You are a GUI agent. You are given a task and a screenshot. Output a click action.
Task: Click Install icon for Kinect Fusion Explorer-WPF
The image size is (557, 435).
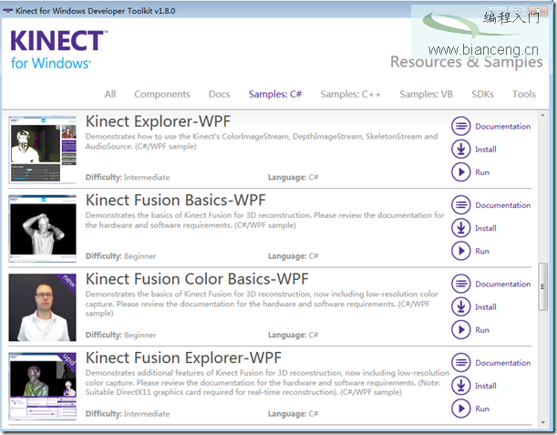[461, 386]
